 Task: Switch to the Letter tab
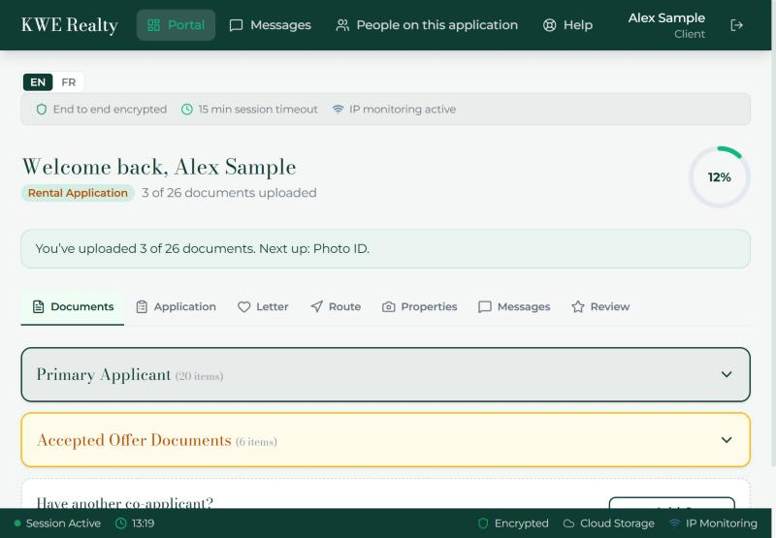(263, 307)
